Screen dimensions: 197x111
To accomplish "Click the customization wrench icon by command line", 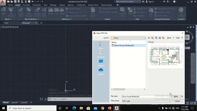I will pyautogui.click(x=46, y=99).
